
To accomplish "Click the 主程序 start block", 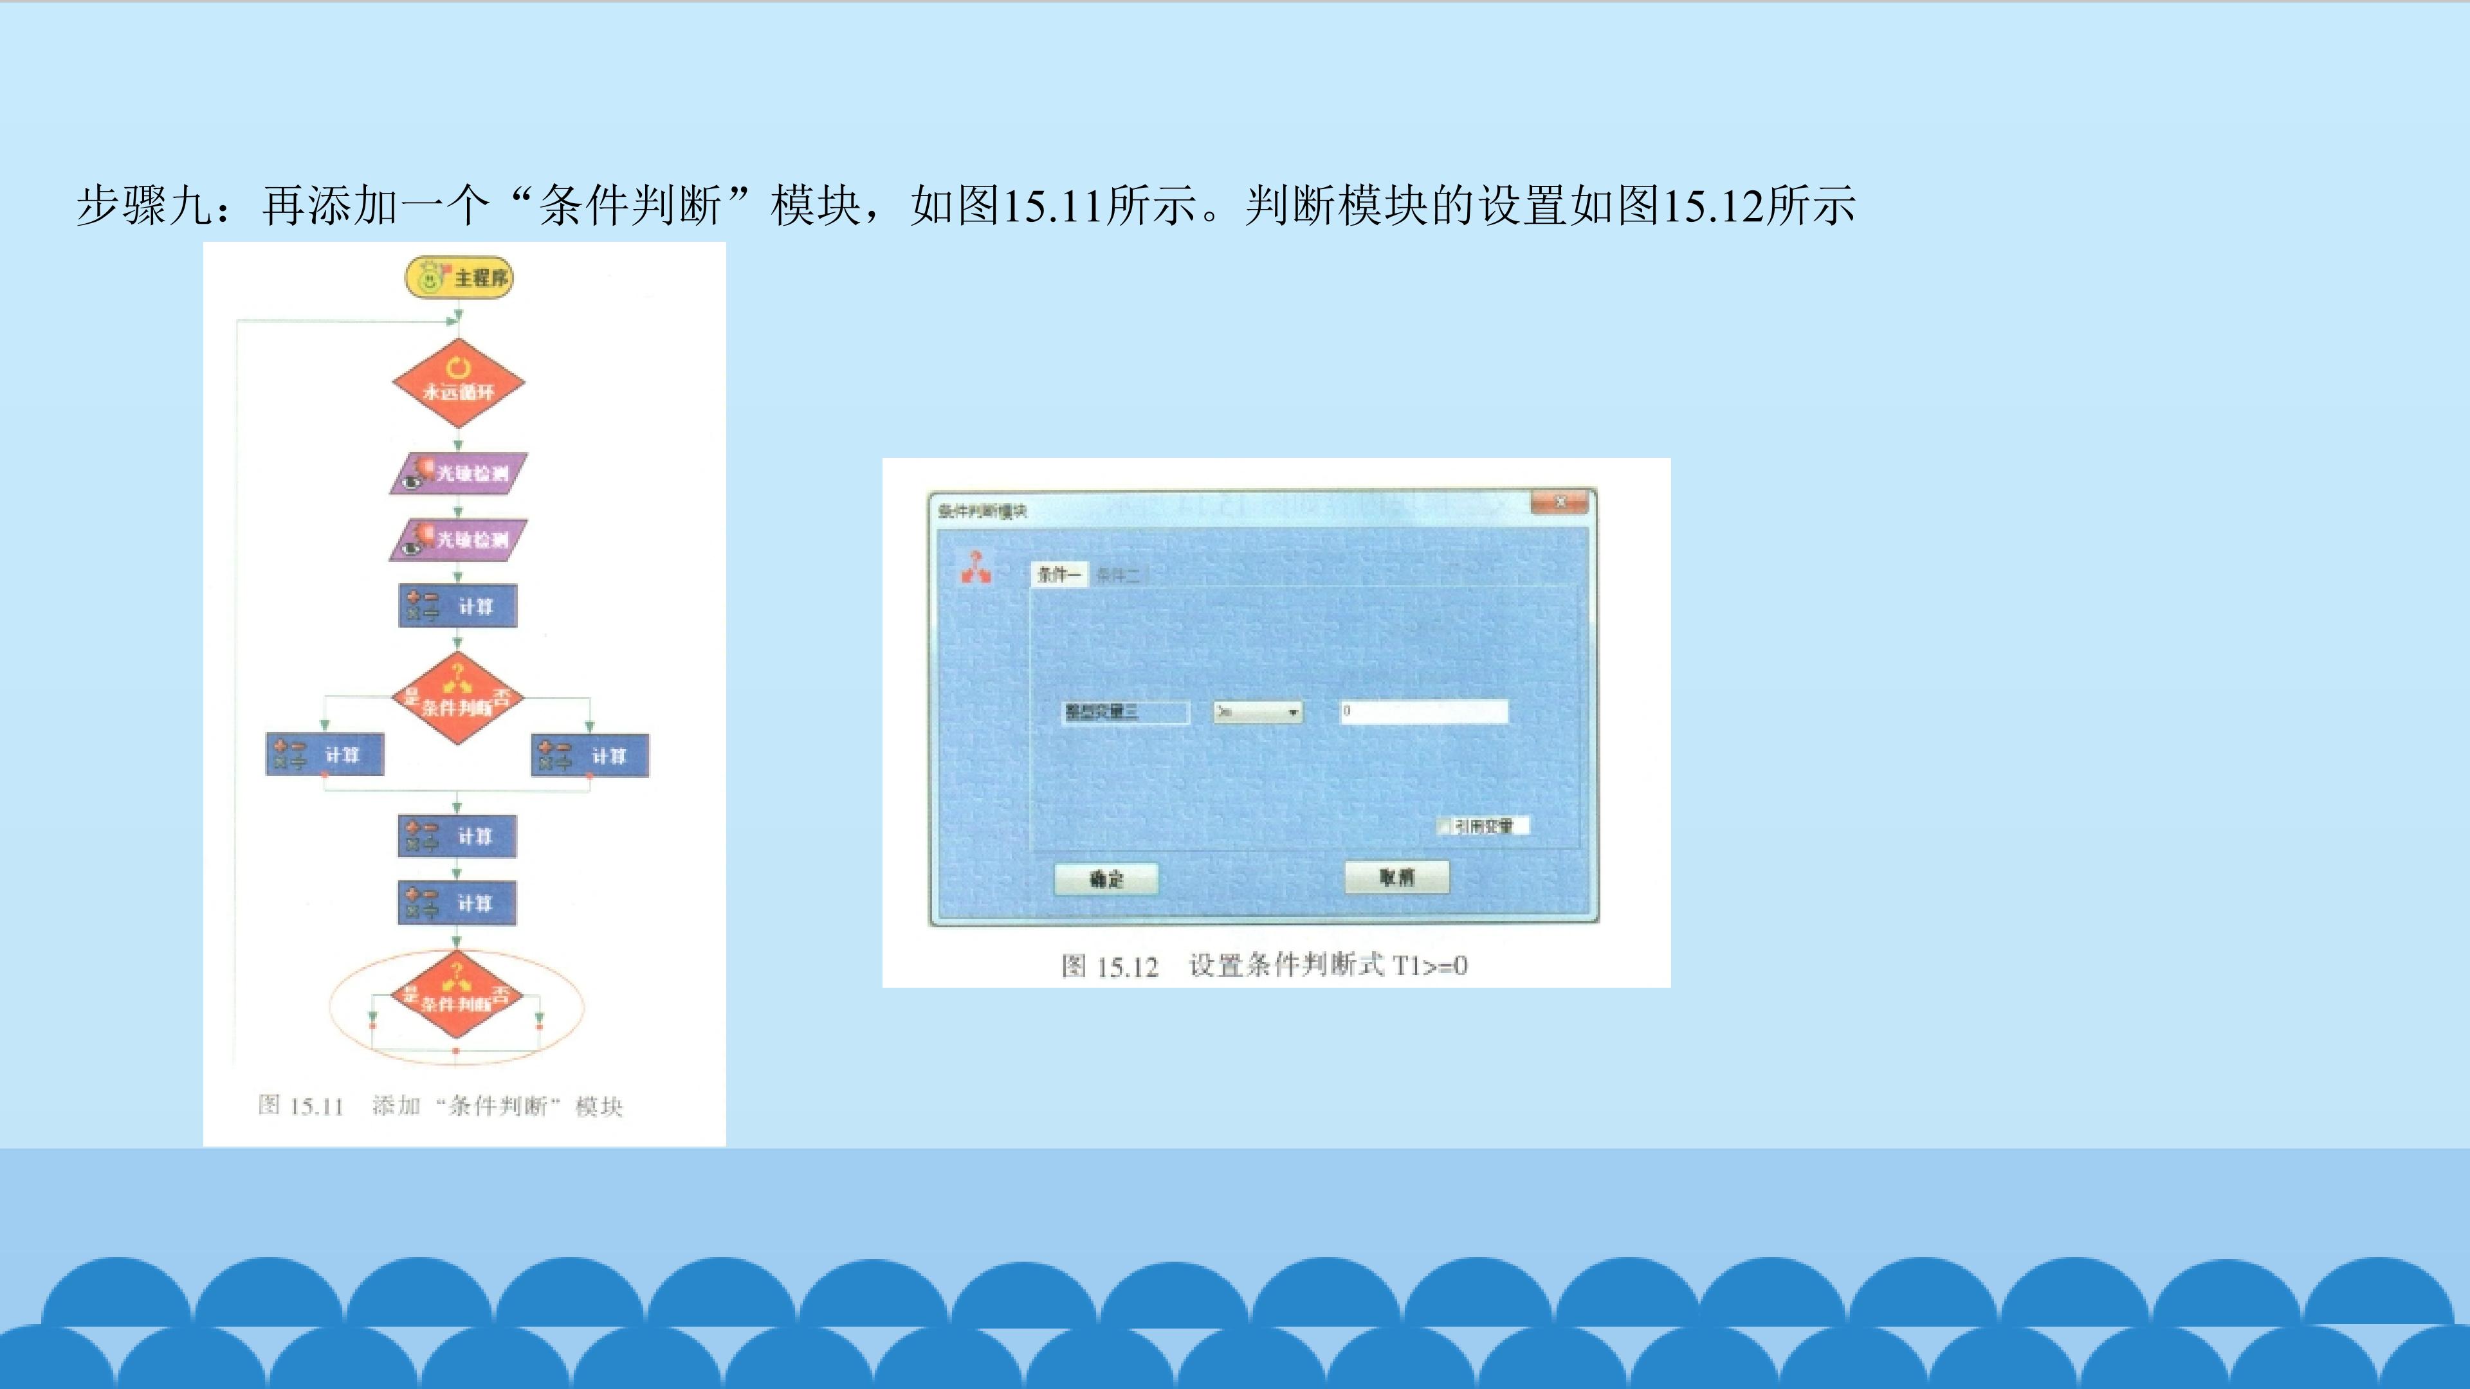I will (459, 277).
